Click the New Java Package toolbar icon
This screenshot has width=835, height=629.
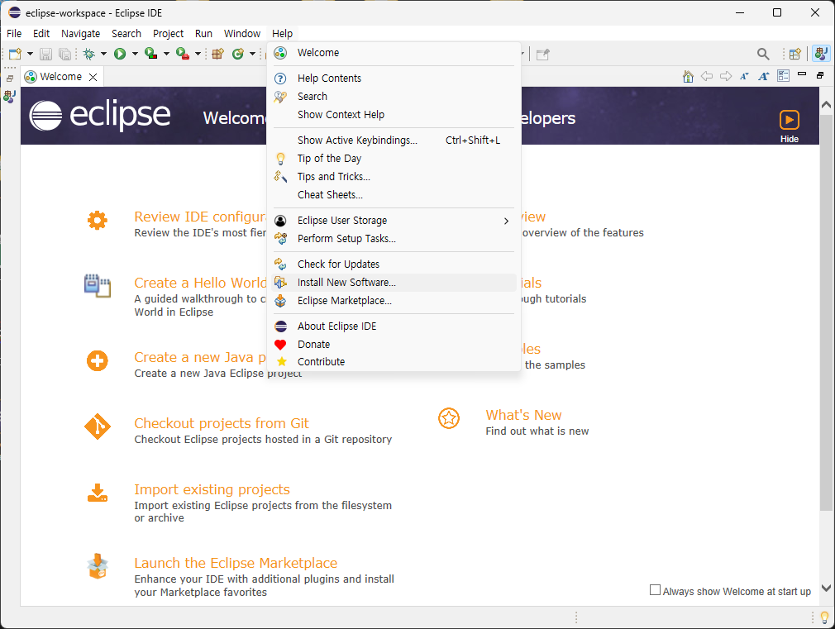217,54
